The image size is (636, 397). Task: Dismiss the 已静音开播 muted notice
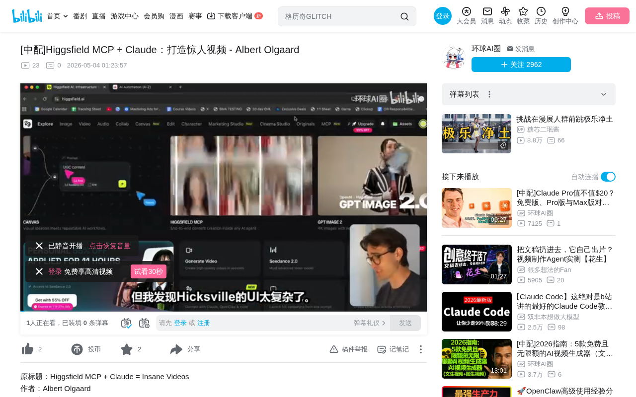[39, 246]
